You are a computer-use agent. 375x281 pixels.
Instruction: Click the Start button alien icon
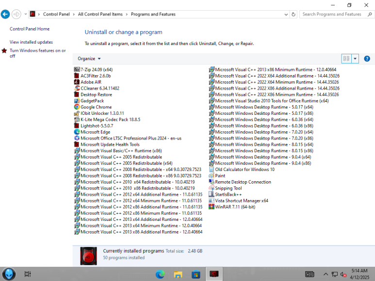9,274
